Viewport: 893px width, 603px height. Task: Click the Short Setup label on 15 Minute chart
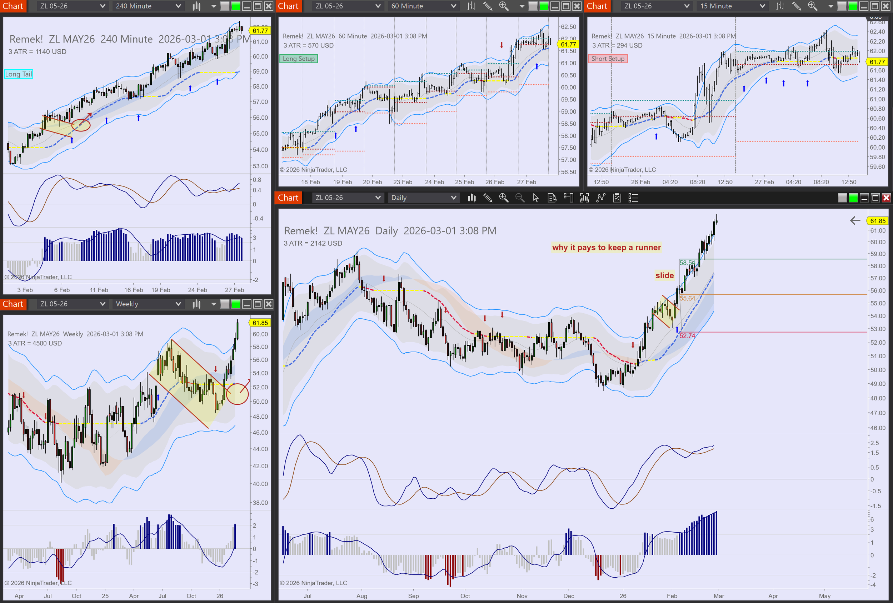[x=608, y=59]
